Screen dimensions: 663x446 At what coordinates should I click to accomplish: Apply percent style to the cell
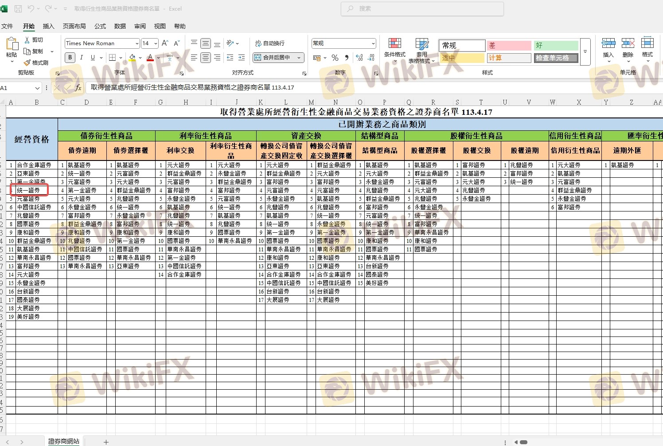[335, 58]
